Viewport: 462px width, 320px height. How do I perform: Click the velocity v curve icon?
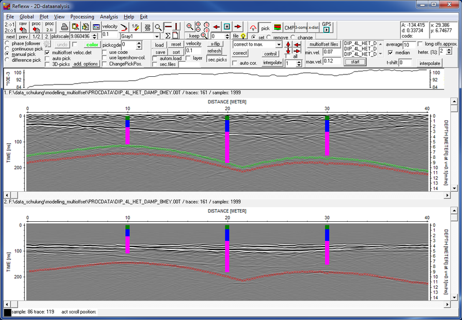[x=253, y=28]
